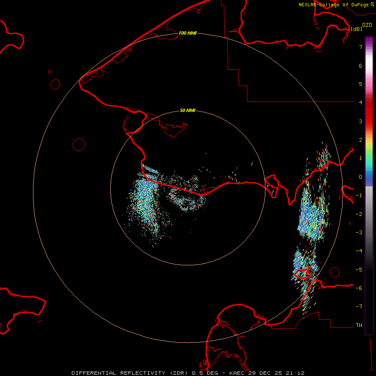The height and width of the screenshot is (376, 376).
Task: Click the TH threshold scale label
Action: click(359, 325)
